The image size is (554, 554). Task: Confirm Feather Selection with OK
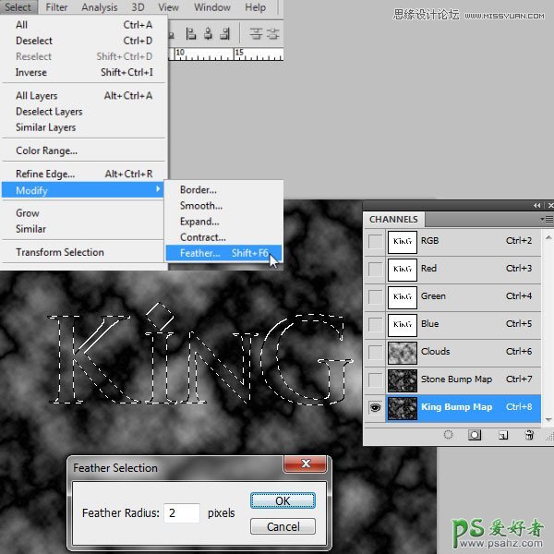(x=283, y=500)
